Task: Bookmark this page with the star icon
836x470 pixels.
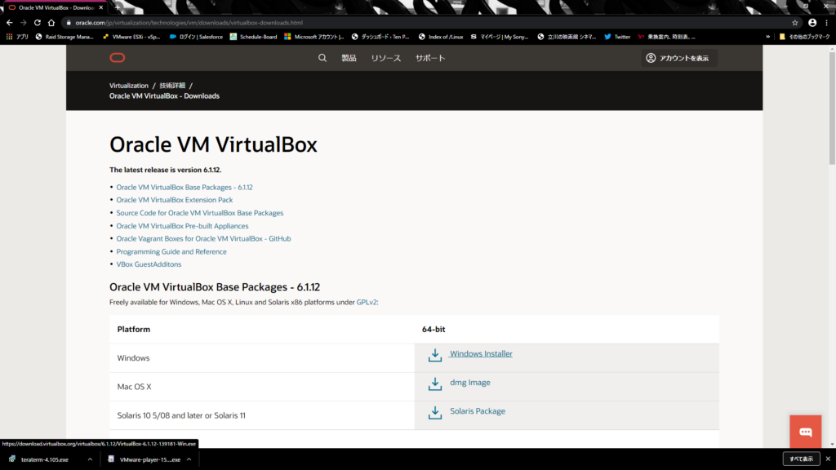Action: [x=795, y=22]
